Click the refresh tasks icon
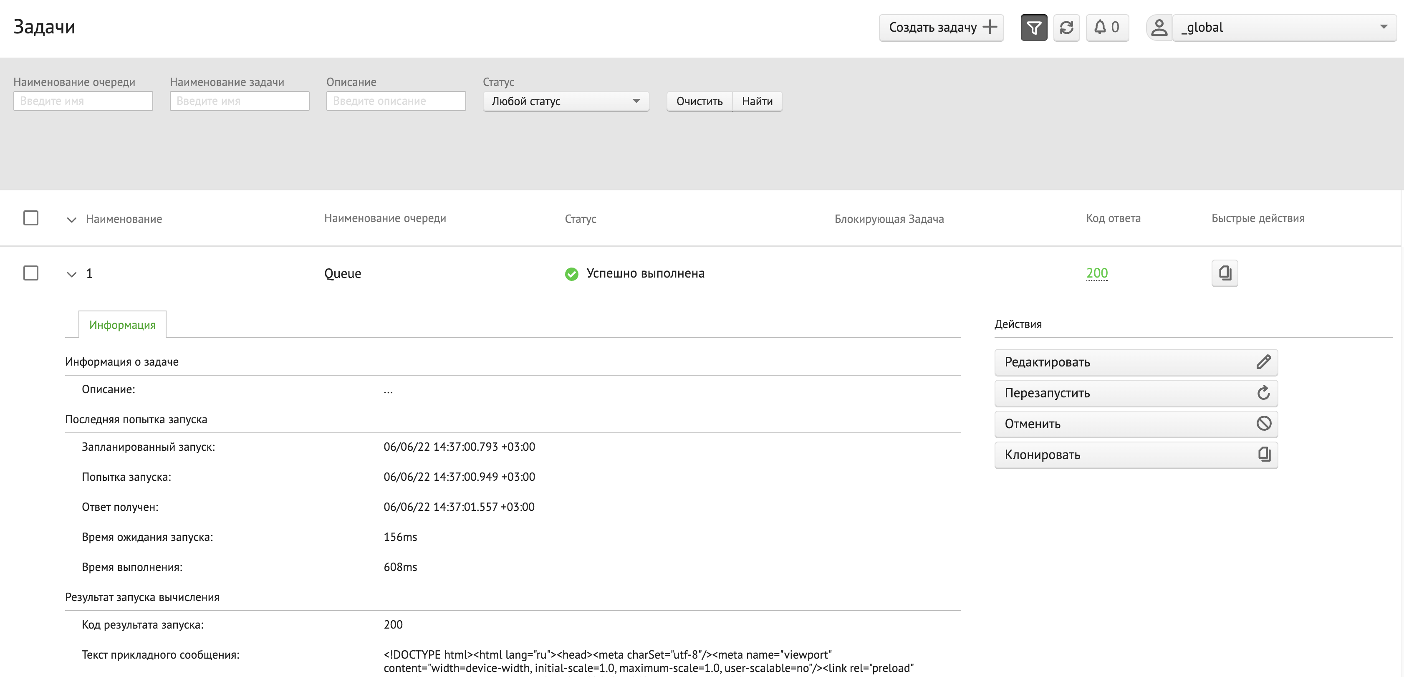The width and height of the screenshot is (1404, 677). (1066, 27)
